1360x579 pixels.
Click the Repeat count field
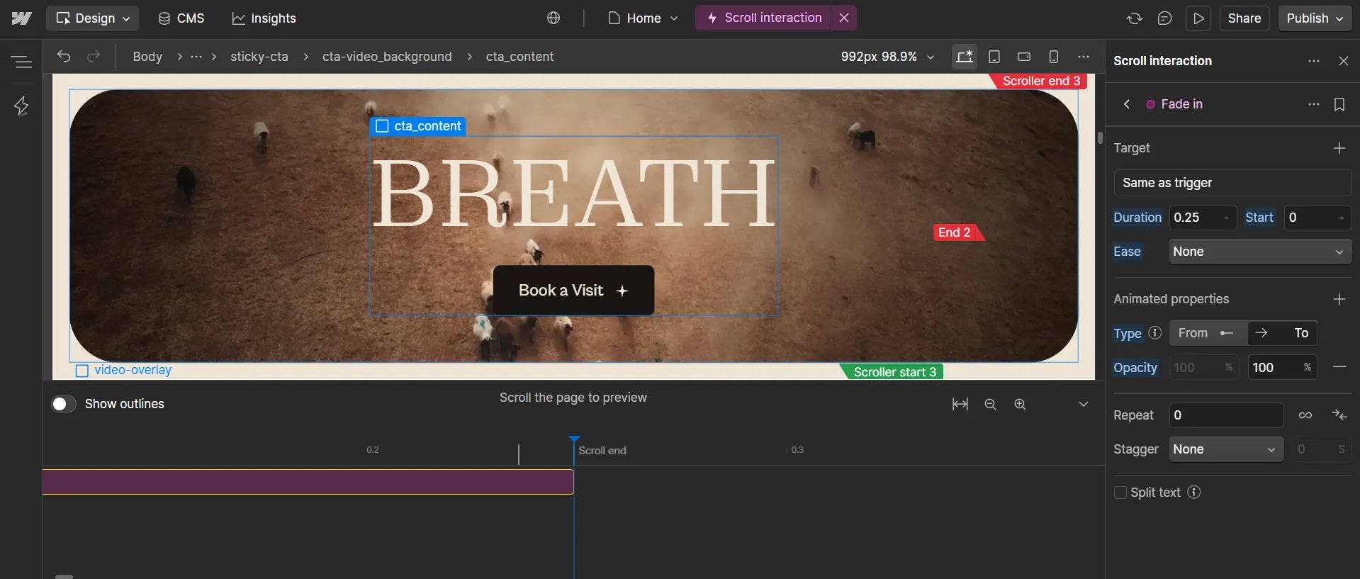click(1226, 415)
